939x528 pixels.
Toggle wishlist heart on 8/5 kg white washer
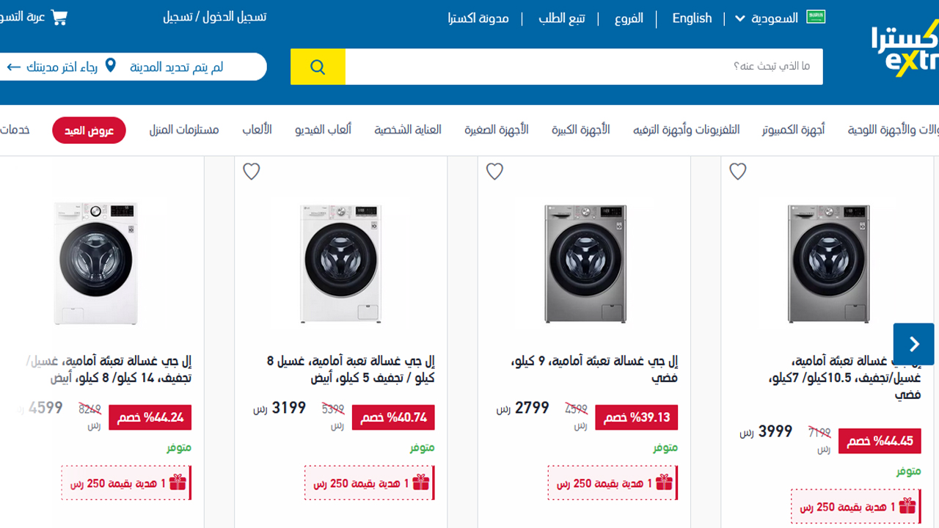coord(252,172)
